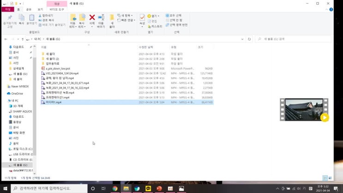This screenshot has width=343, height=193.
Task: Select the Share (공유) ribbon tab
Action: (29, 9)
